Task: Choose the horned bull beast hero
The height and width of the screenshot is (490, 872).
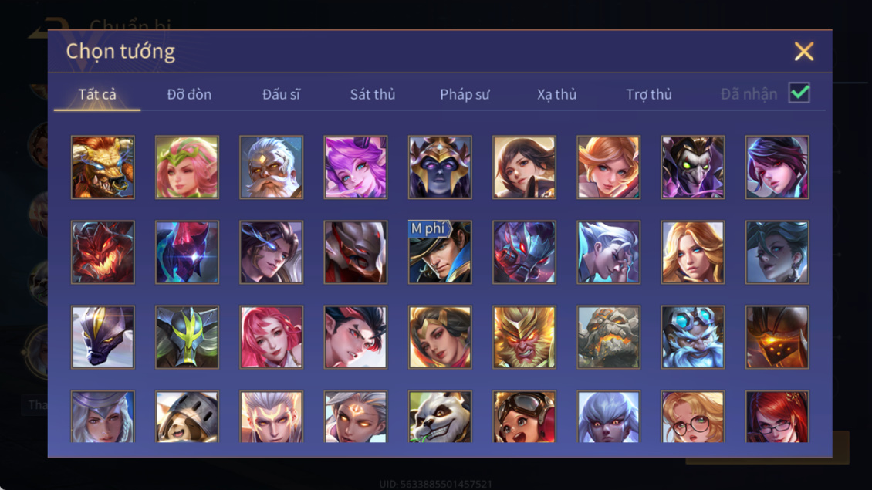Action: [x=103, y=167]
